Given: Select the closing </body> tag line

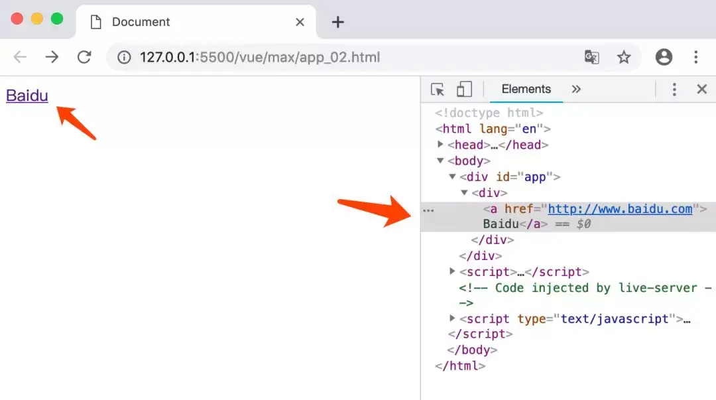Looking at the screenshot, I should point(472,350).
